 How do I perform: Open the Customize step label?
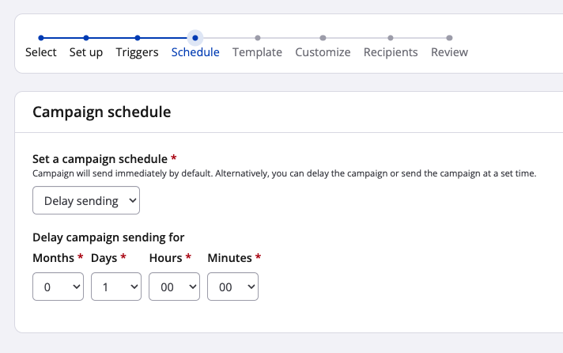[323, 52]
